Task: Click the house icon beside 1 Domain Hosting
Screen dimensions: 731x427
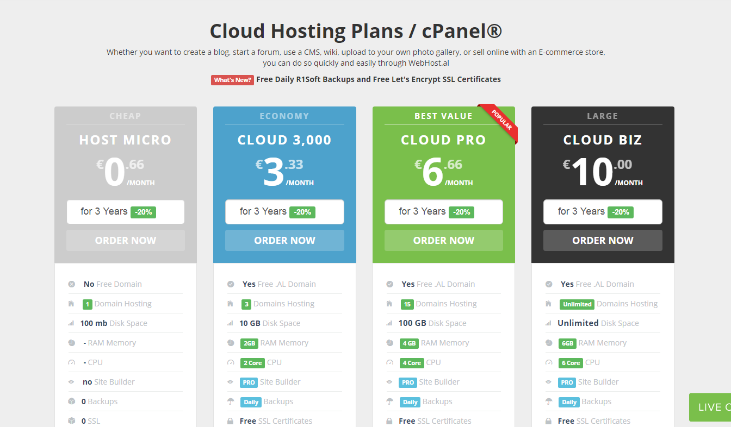Action: pyautogui.click(x=71, y=304)
